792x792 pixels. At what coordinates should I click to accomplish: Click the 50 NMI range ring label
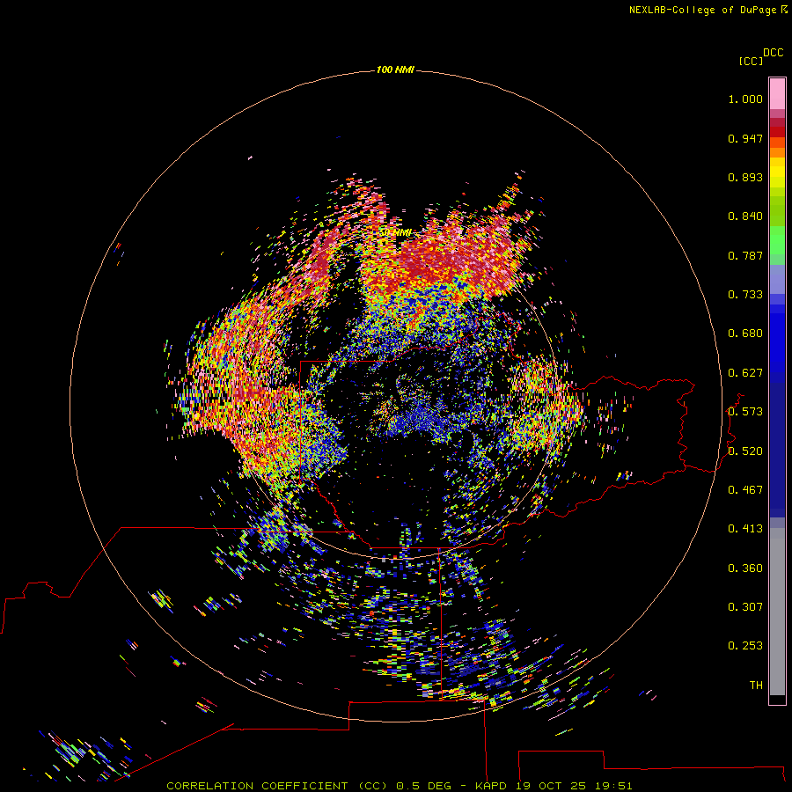tap(395, 233)
